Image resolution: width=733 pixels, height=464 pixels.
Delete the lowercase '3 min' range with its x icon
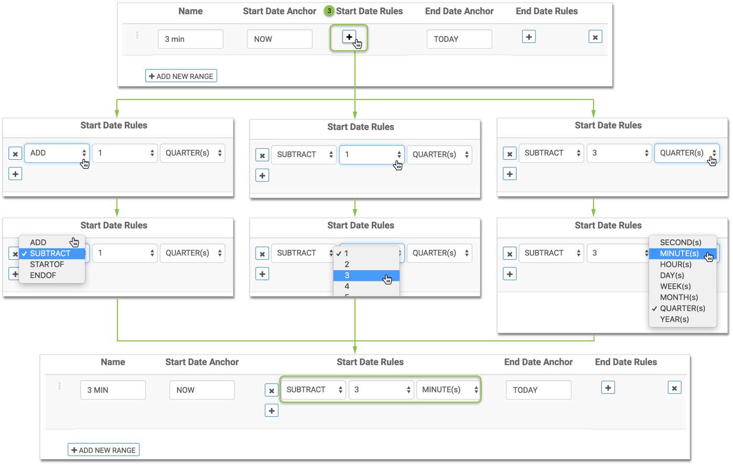pos(595,37)
